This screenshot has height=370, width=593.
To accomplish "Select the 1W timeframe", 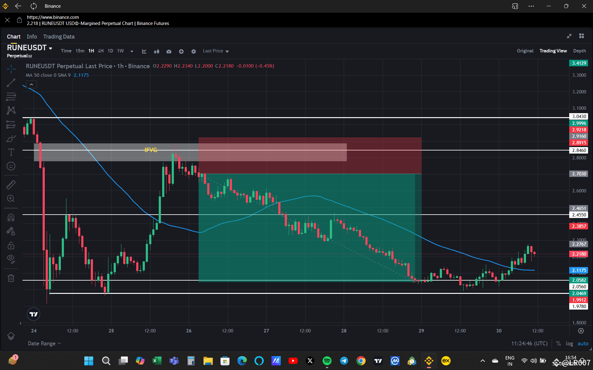I will (120, 51).
